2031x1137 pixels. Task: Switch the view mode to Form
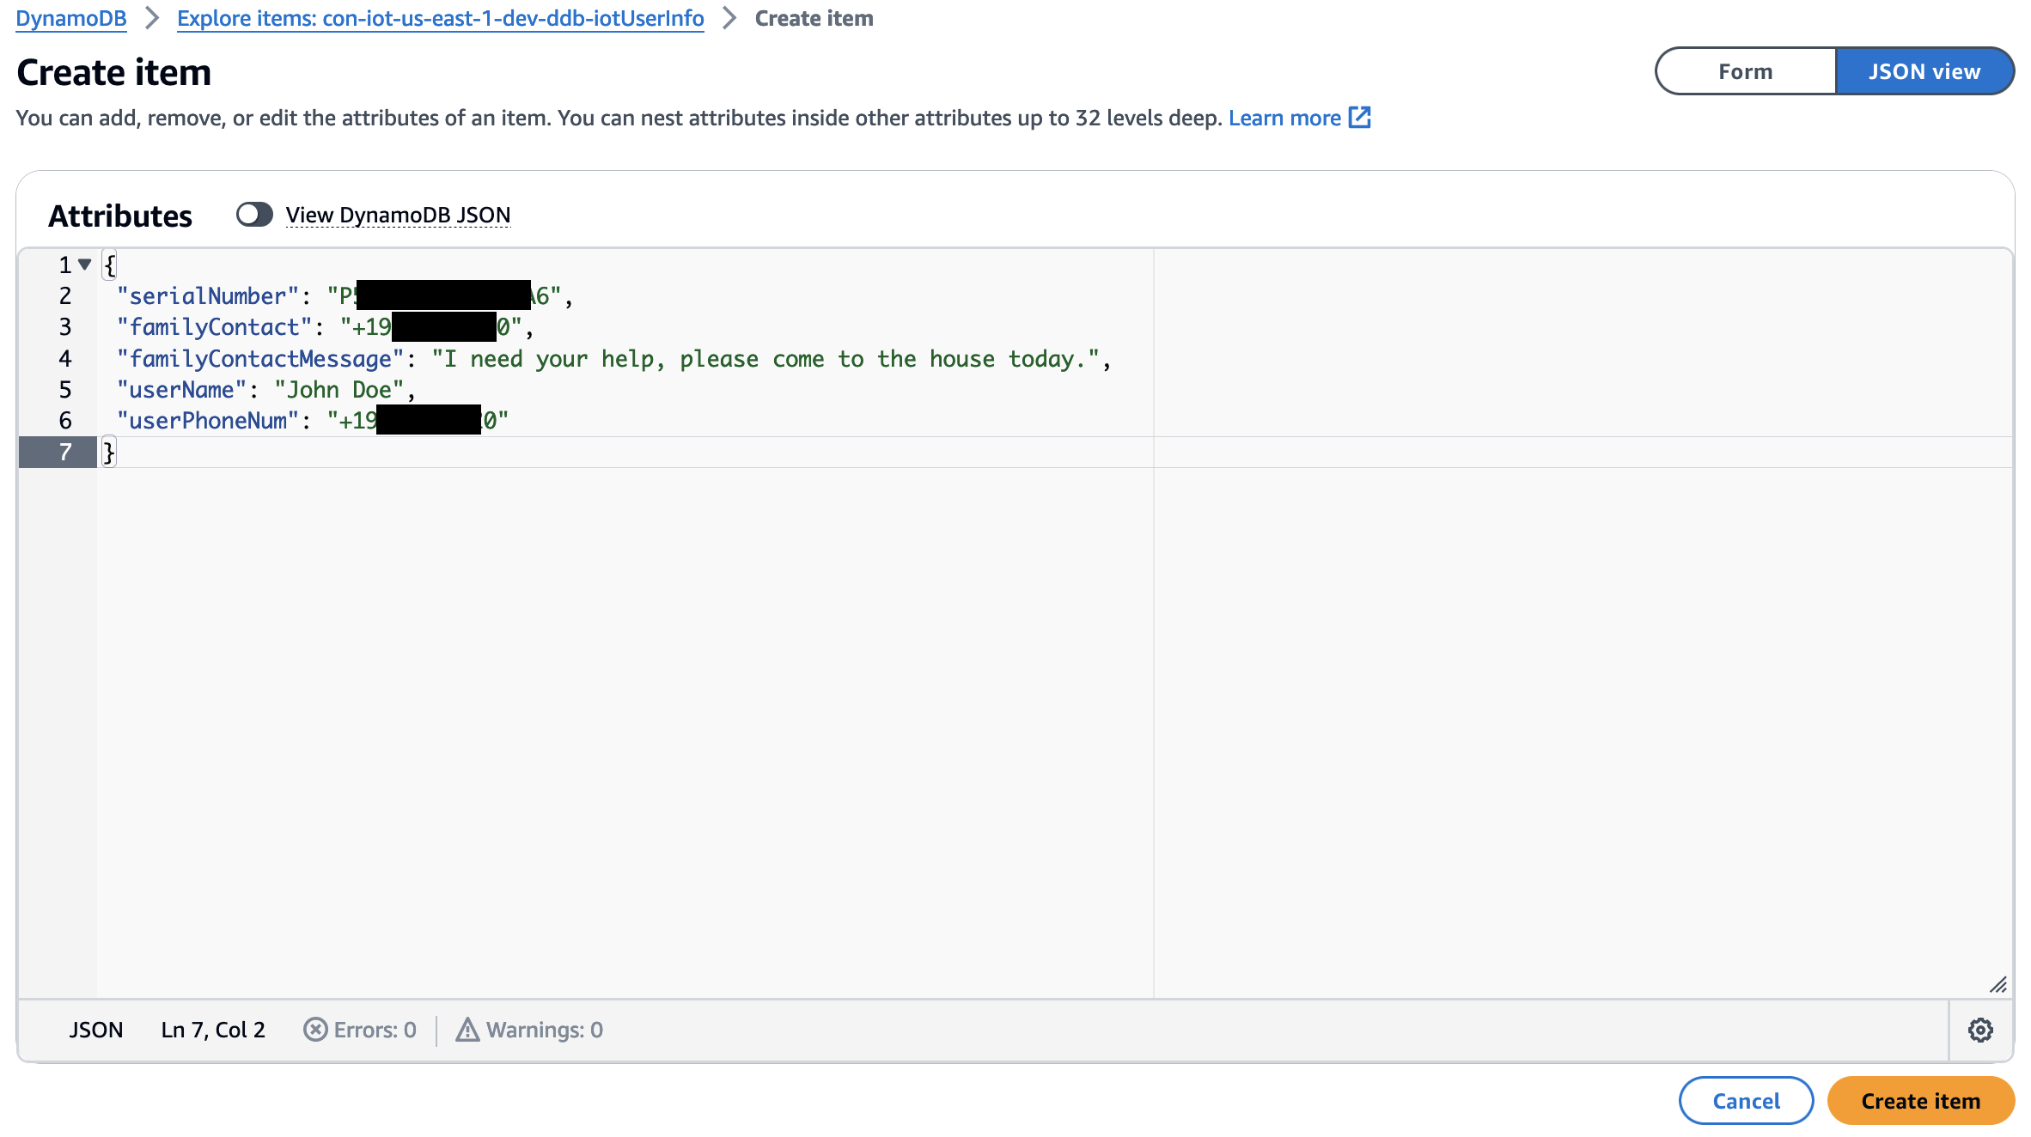coord(1745,70)
